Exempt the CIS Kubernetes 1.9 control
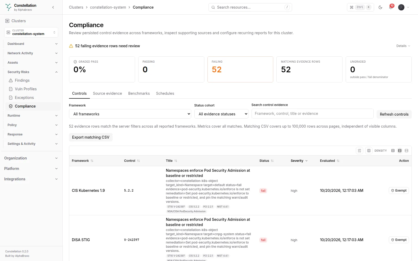This screenshot has width=418, height=261. [x=399, y=191]
